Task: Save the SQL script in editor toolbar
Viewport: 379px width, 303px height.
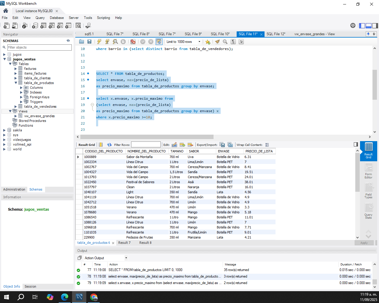Action: pyautogui.click(x=90, y=42)
